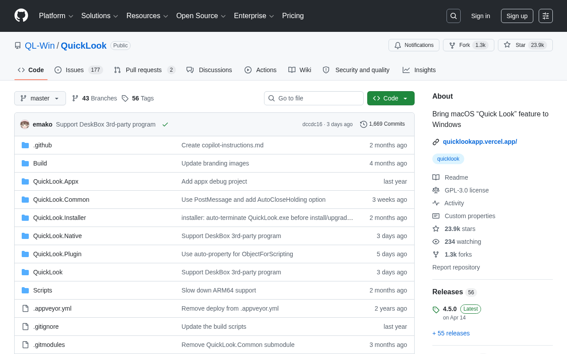Click the Notifications bell button

414,45
